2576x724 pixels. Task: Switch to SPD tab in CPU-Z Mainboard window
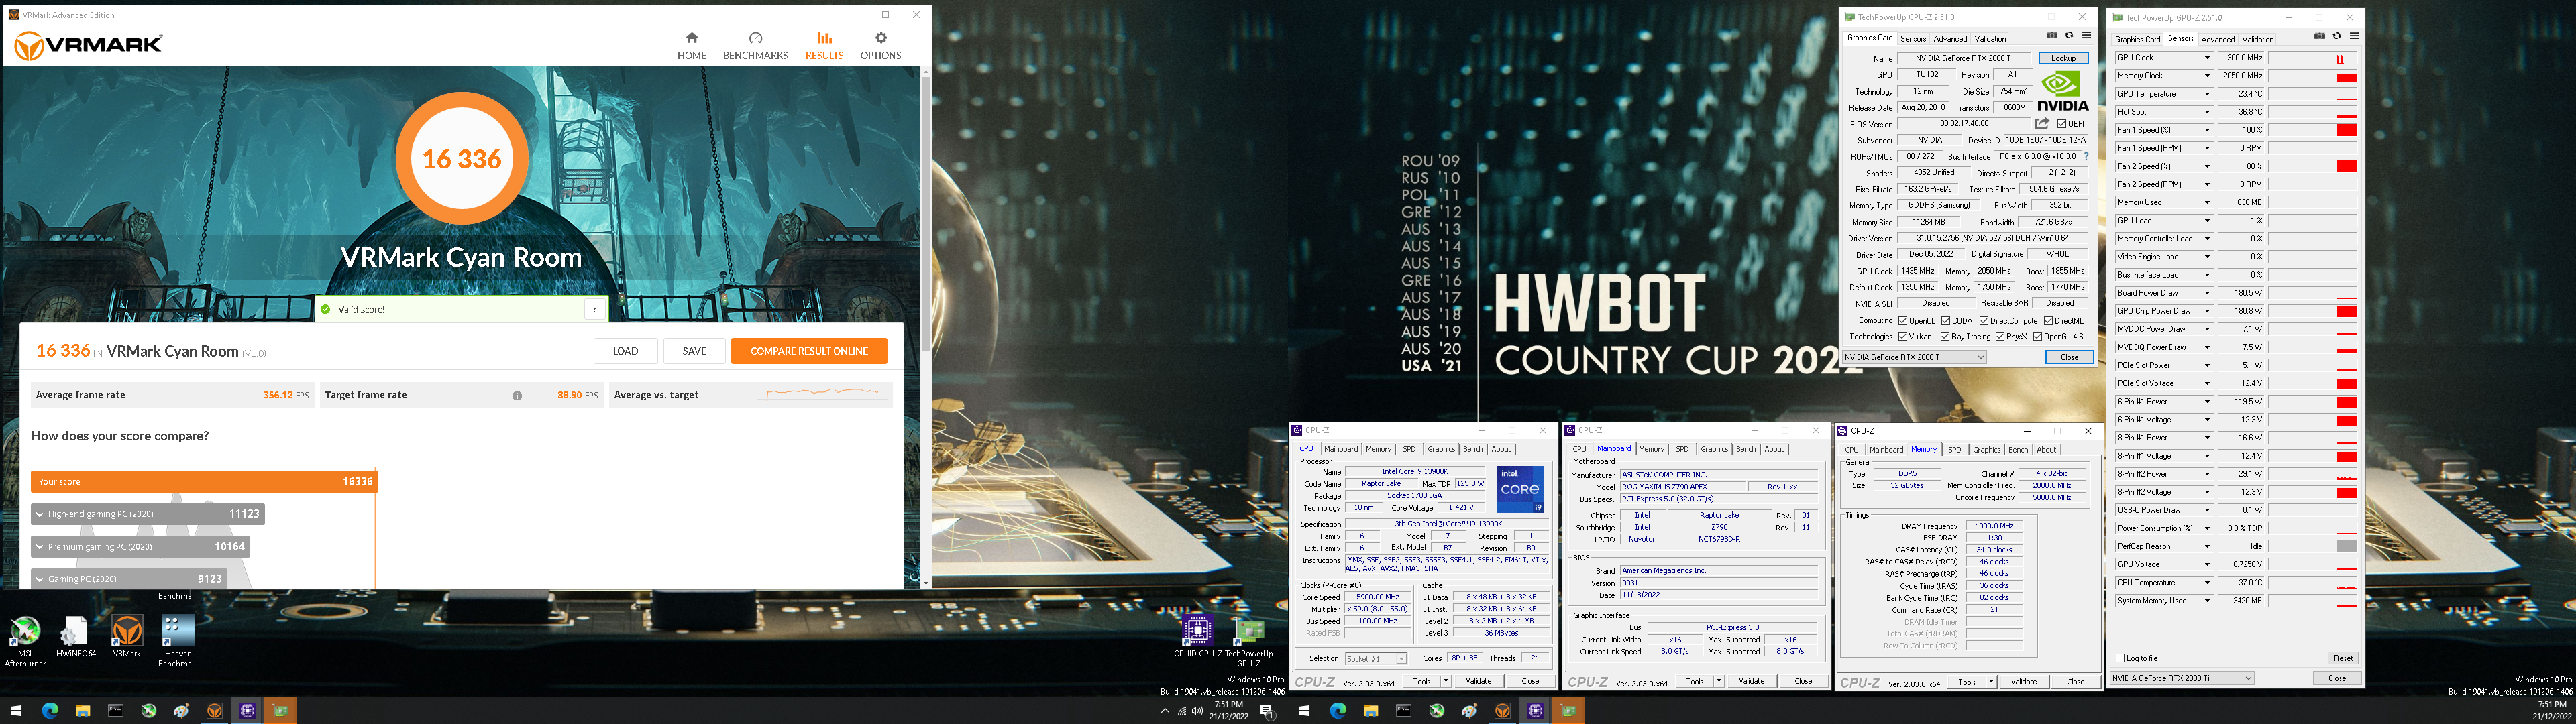pos(1682,449)
